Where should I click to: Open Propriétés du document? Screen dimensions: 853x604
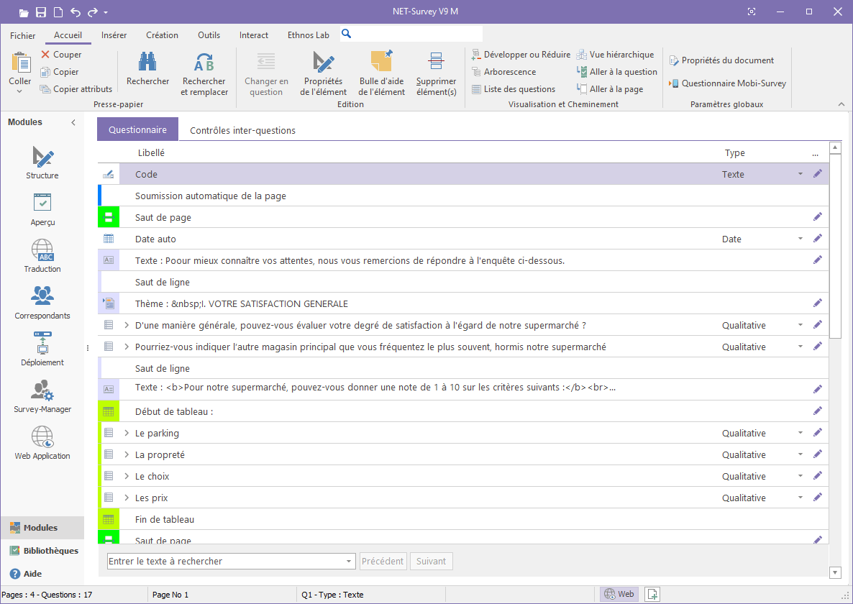tap(721, 60)
